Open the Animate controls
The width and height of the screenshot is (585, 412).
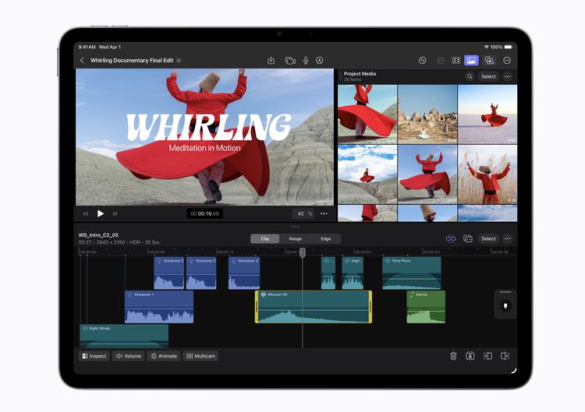[x=164, y=356]
